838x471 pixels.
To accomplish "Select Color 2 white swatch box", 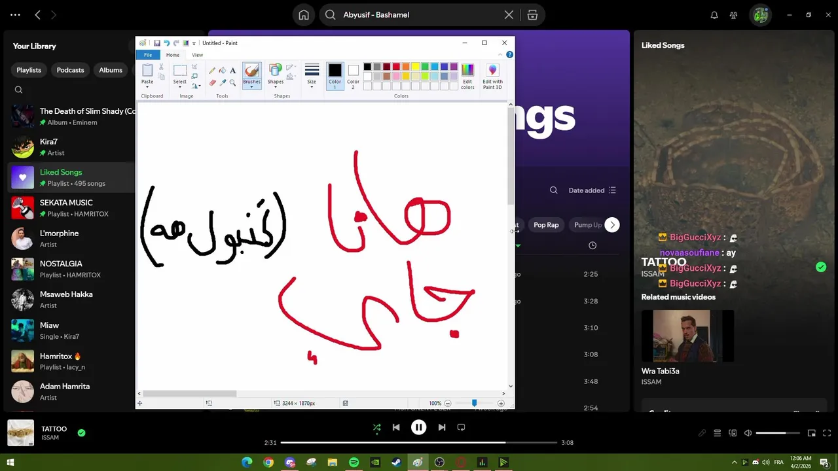I will coord(354,70).
